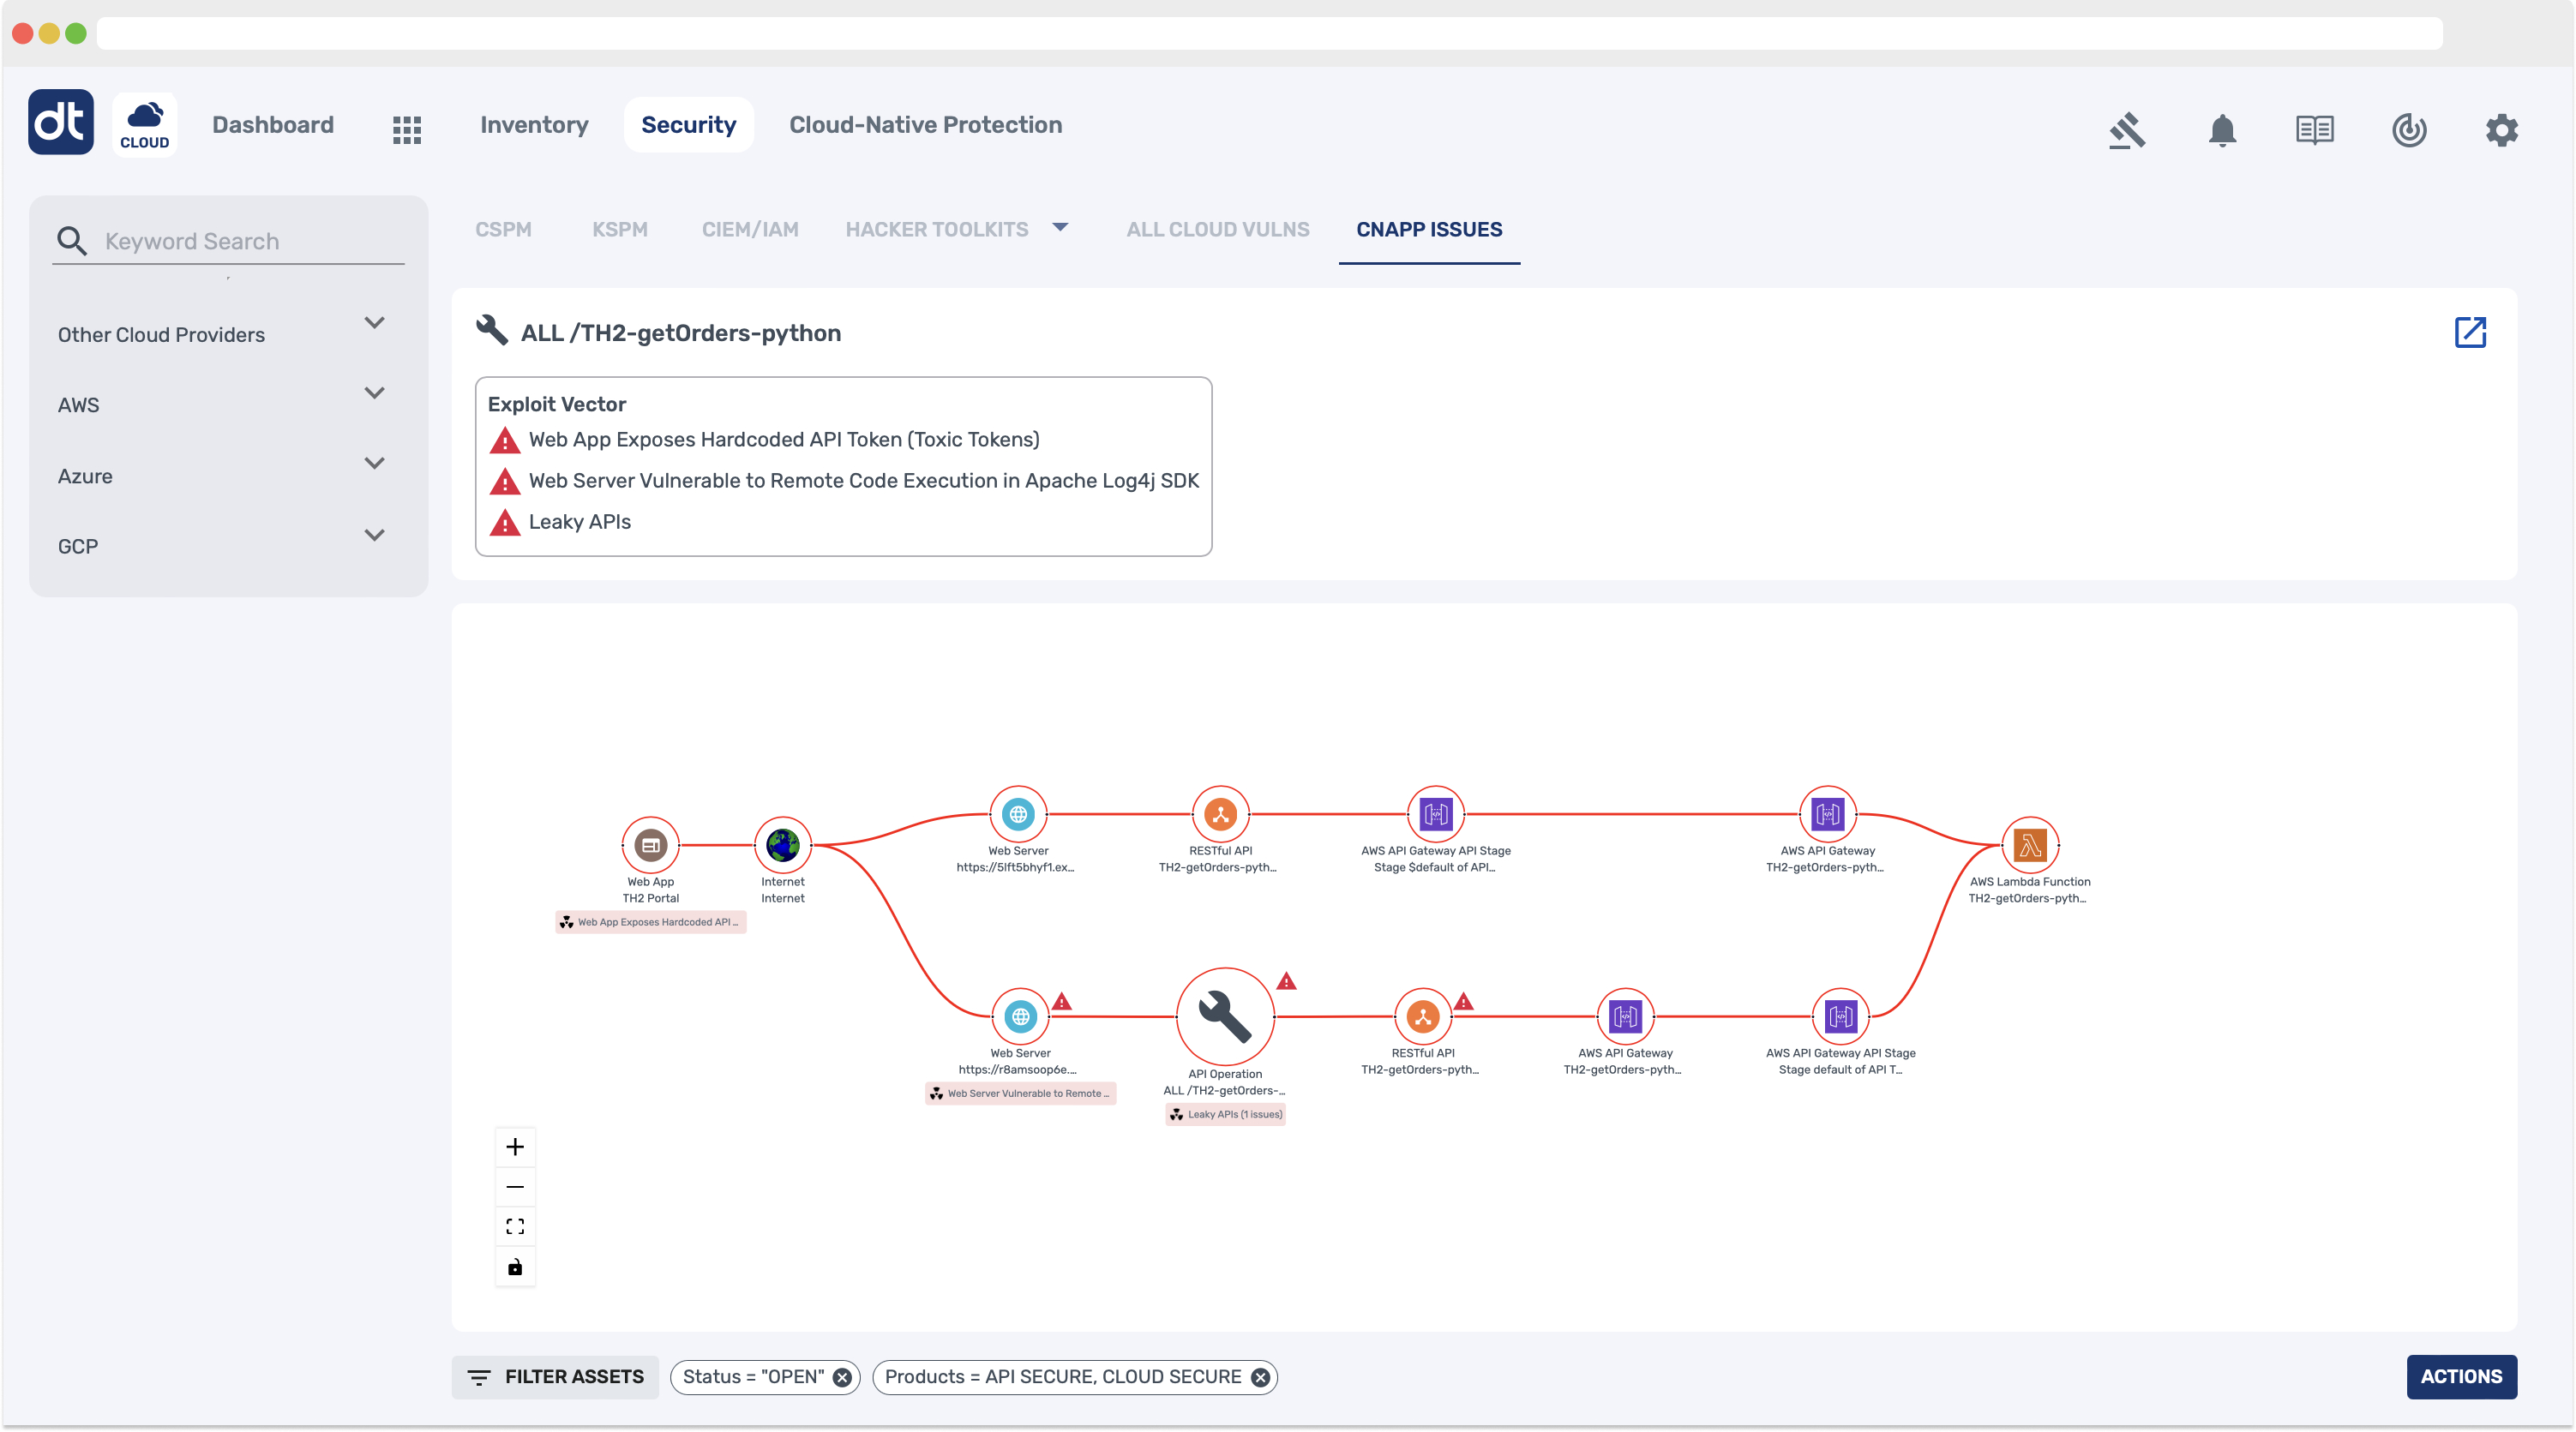Remove the Status = OPEN filter chip
This screenshot has width=2576, height=1432.
point(841,1377)
